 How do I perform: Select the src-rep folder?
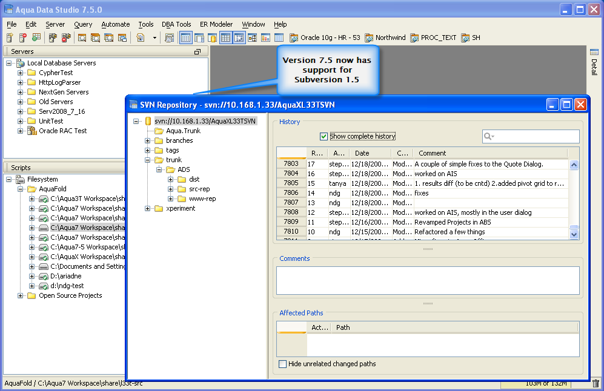coord(199,189)
